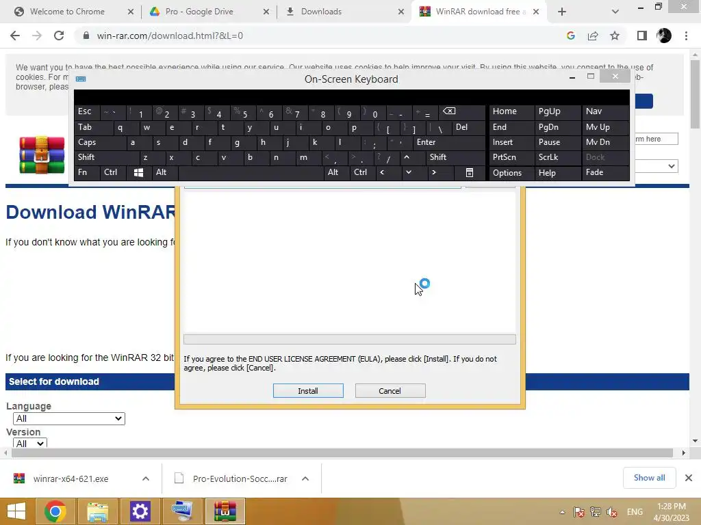The image size is (701, 525).
Task: Click the Enter key on On-Screen Keyboard
Action: [x=448, y=142]
